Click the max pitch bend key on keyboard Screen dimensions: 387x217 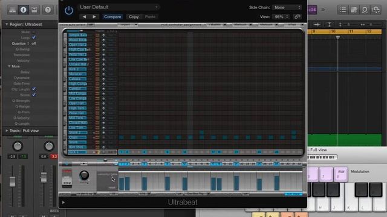[340, 174]
